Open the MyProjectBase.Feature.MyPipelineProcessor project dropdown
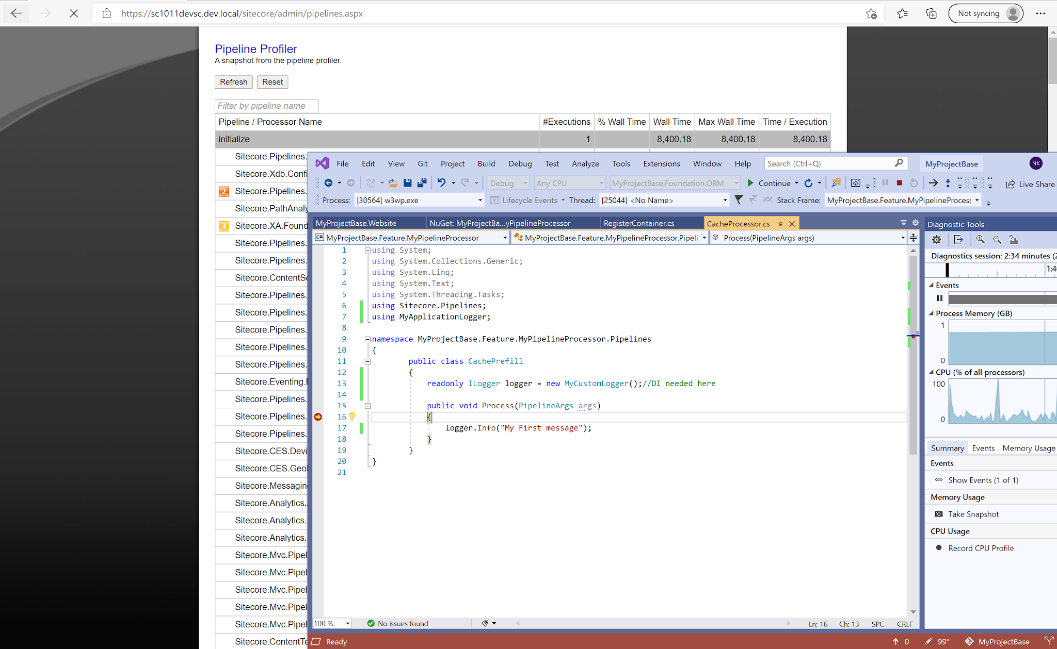1057x649 pixels. 505,238
